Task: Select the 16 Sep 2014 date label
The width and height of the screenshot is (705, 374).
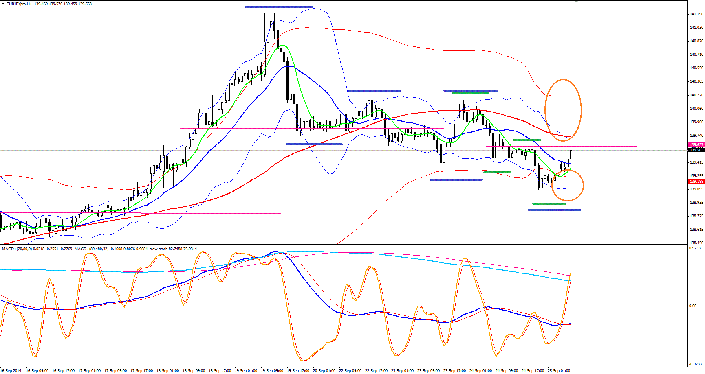Action: click(x=11, y=371)
